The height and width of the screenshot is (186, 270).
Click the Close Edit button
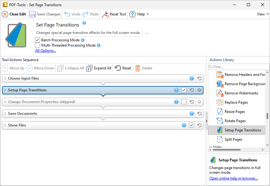14,14
